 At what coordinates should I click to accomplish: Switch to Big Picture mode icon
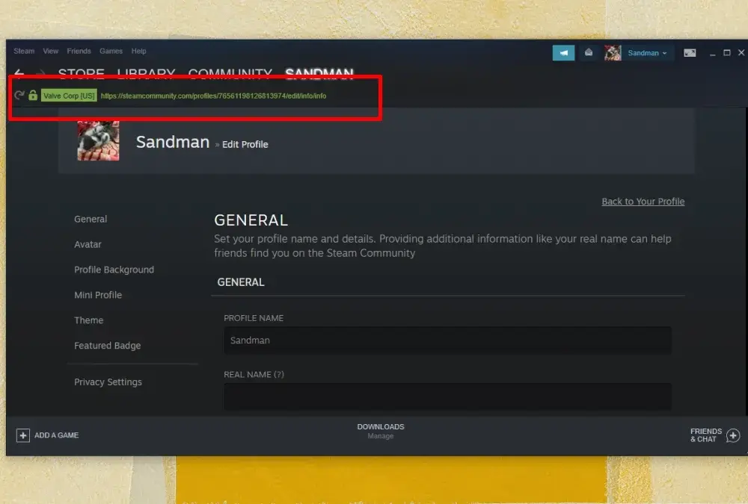click(x=690, y=53)
